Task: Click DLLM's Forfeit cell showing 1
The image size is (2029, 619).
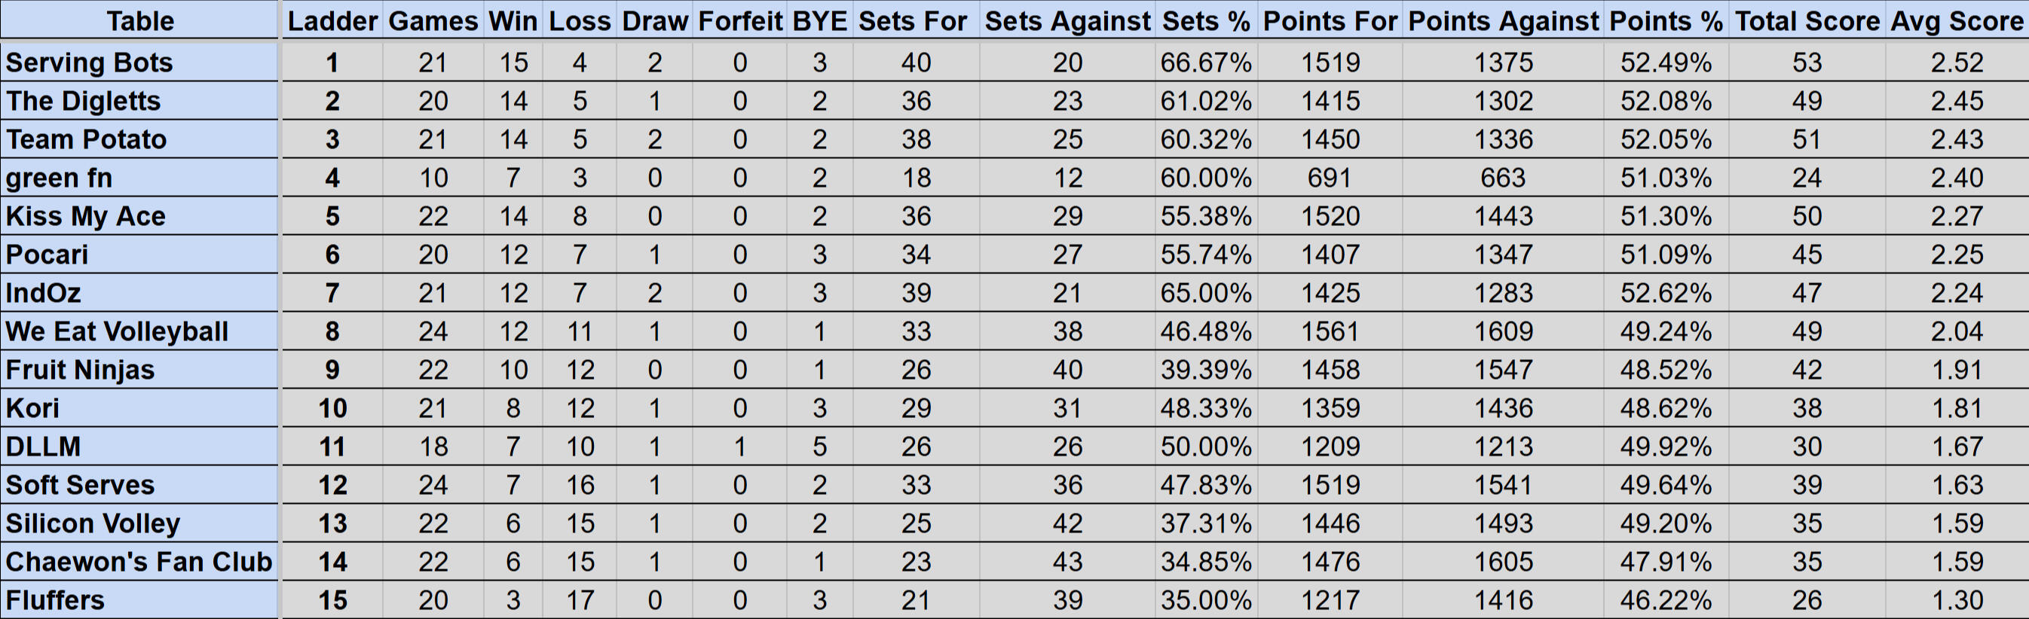Action: (739, 447)
